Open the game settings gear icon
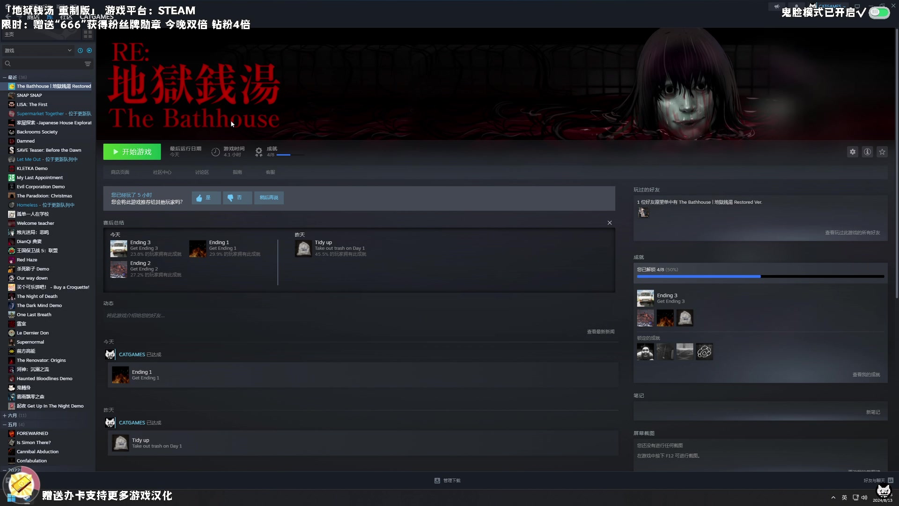Screen dimensions: 899x506 pos(853,152)
